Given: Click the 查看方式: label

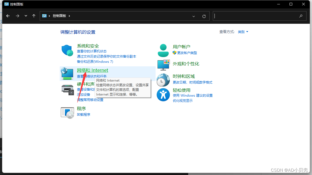Looking at the screenshot, I should 227,32.
